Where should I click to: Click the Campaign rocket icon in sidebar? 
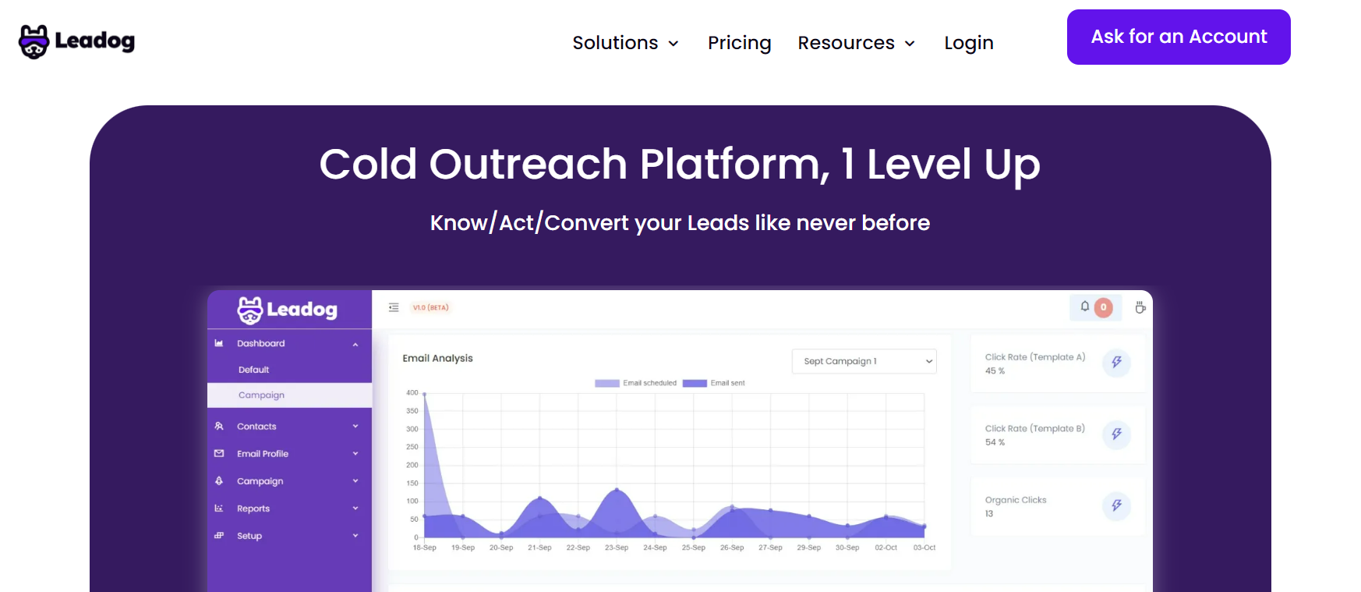tap(219, 480)
